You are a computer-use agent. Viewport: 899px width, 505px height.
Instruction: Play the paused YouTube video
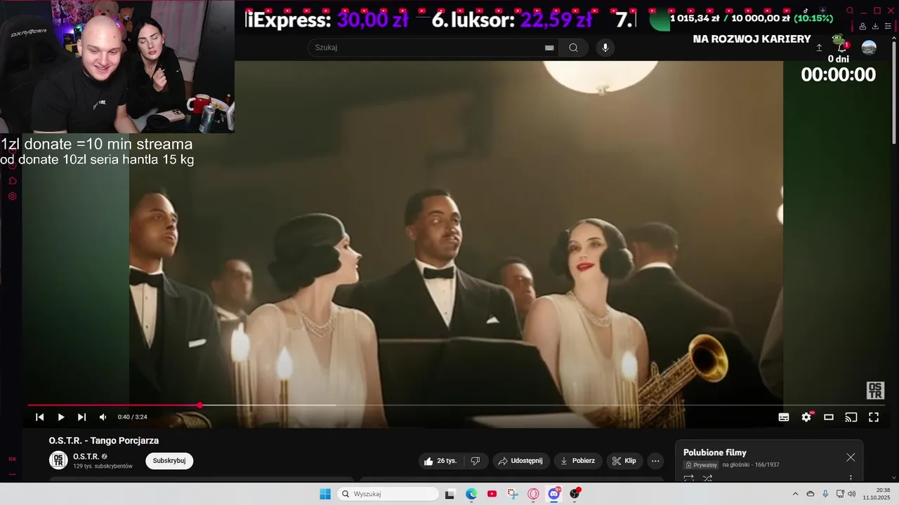click(61, 417)
